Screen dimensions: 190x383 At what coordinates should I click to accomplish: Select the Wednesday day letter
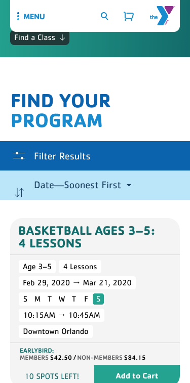[x=62, y=299]
